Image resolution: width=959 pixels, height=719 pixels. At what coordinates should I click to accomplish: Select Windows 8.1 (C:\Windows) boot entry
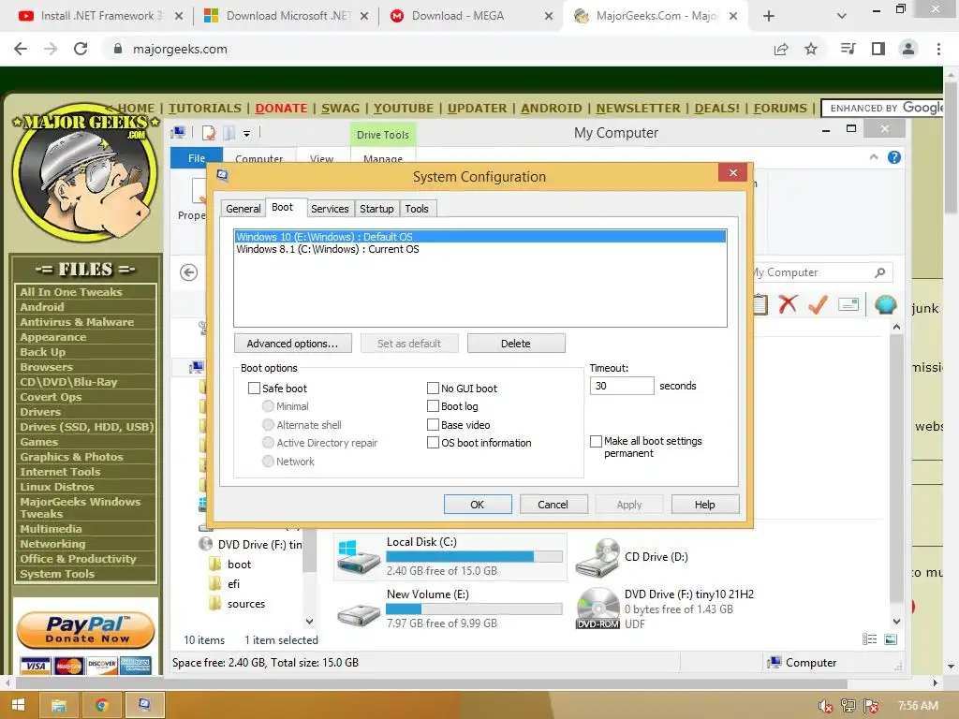pyautogui.click(x=328, y=249)
